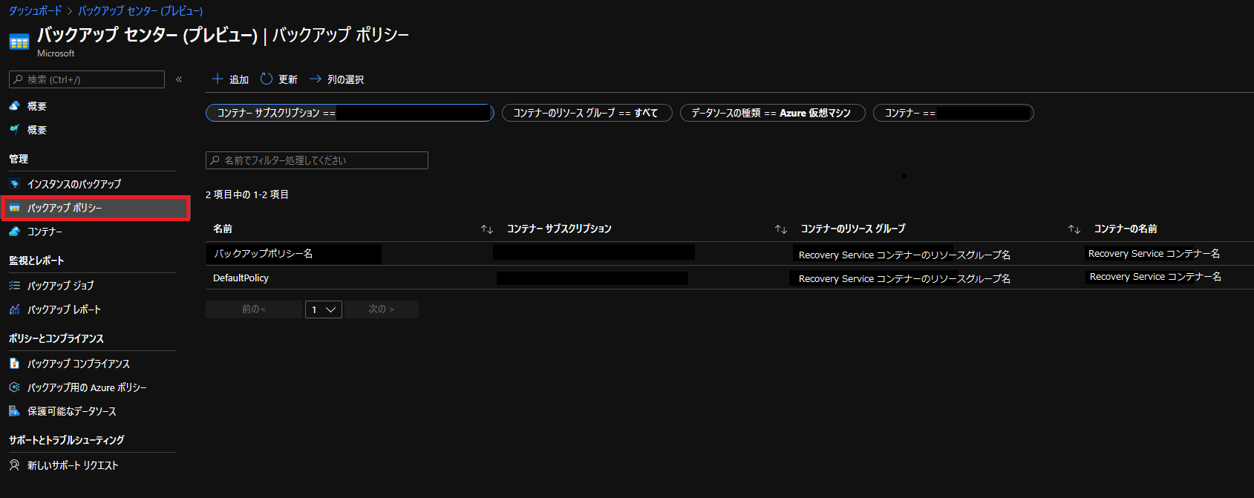
Task: Click resource group cell in DefaultPolicy row
Action: [x=904, y=278]
